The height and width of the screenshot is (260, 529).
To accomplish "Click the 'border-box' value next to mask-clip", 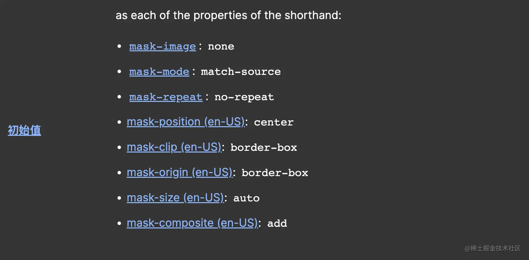I will [264, 147].
